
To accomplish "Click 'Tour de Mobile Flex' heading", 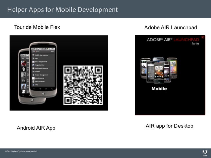I will tap(37, 27).
